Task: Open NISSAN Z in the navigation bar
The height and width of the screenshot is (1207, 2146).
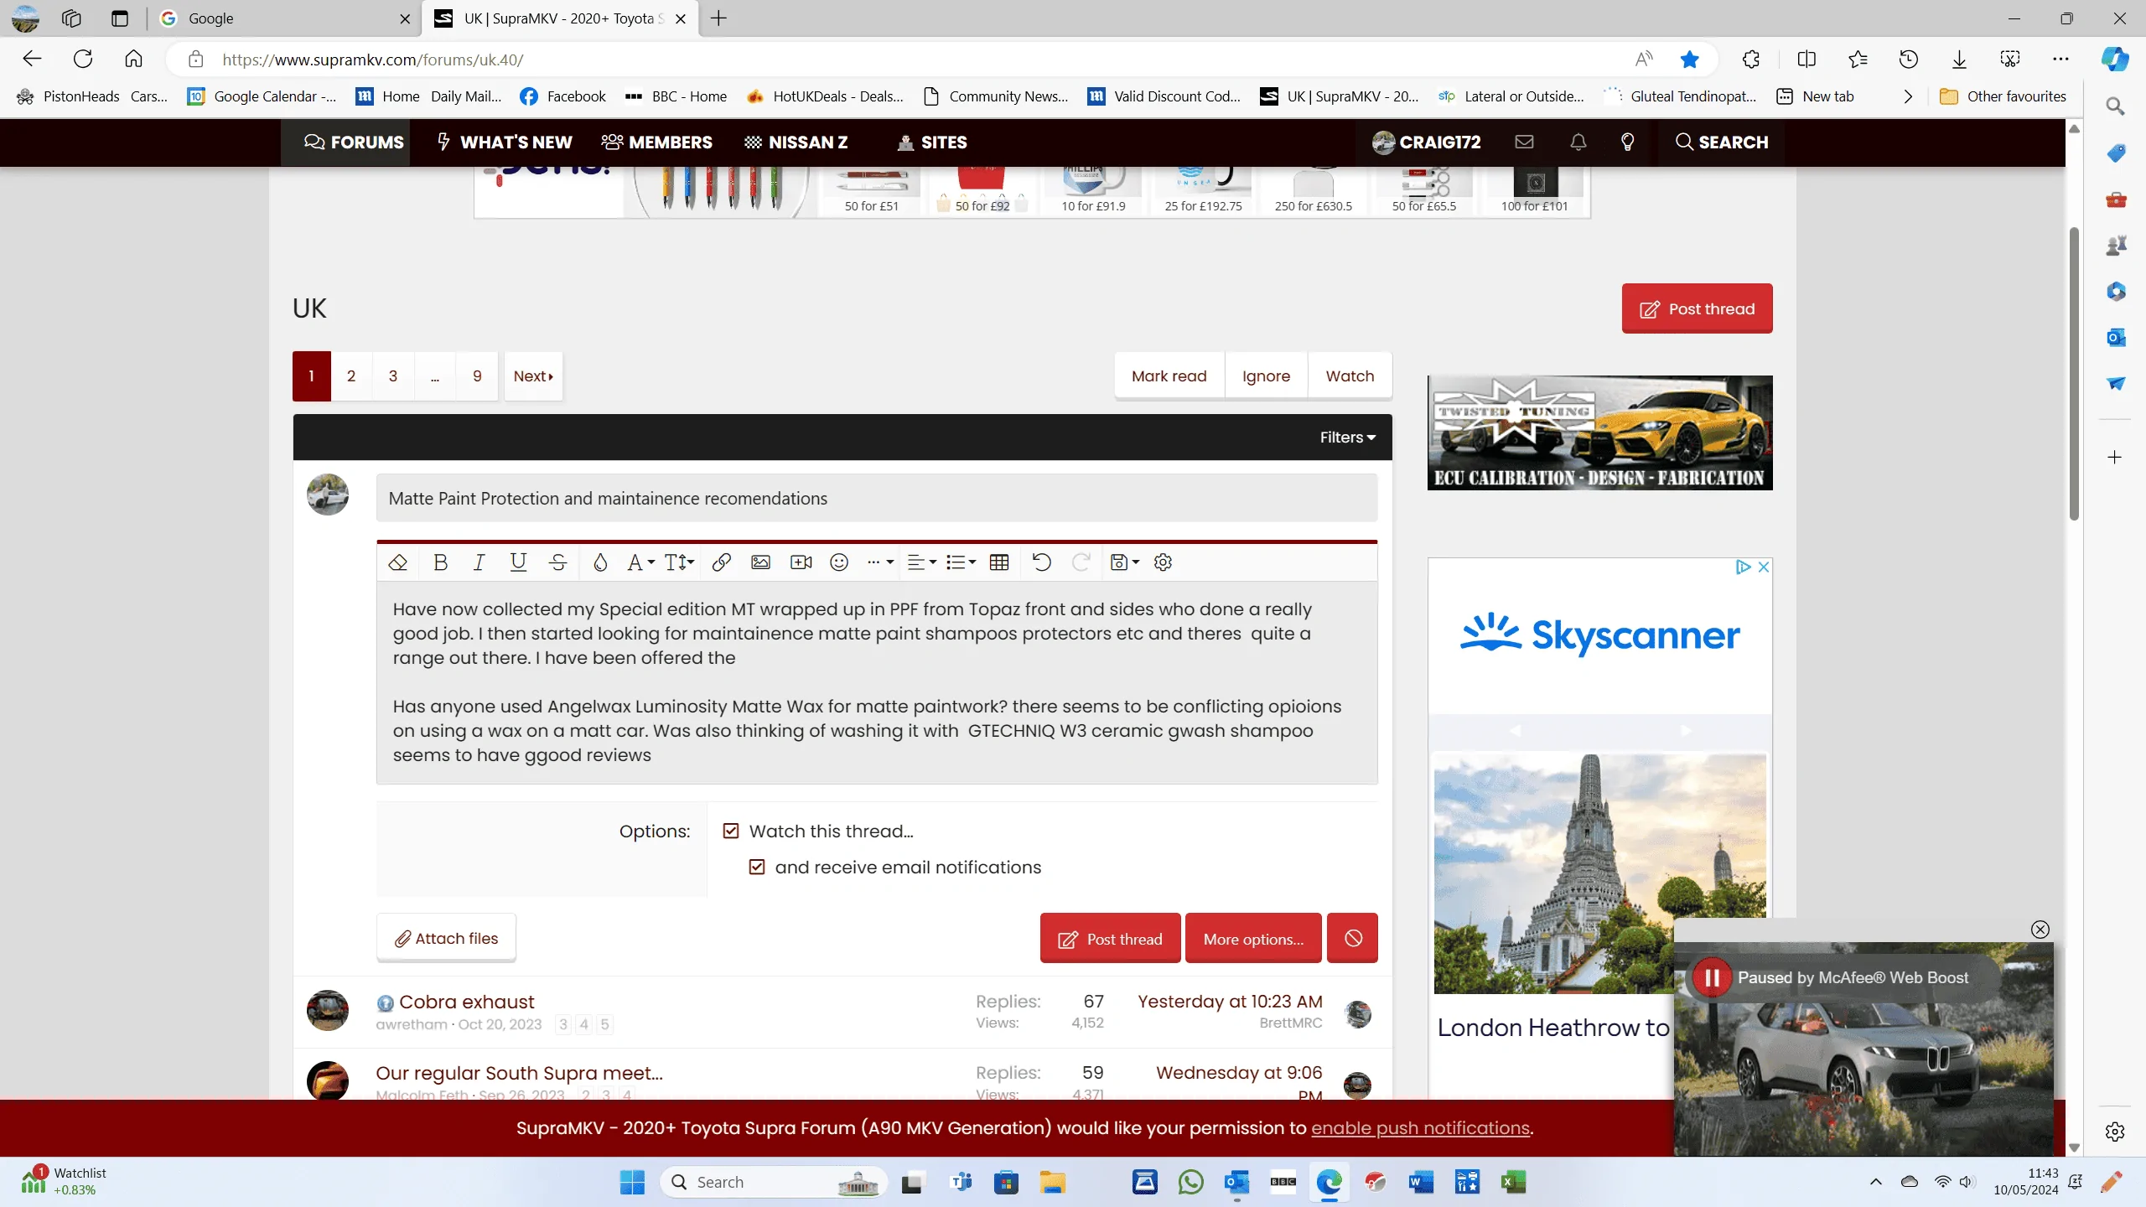Action: 796,142
